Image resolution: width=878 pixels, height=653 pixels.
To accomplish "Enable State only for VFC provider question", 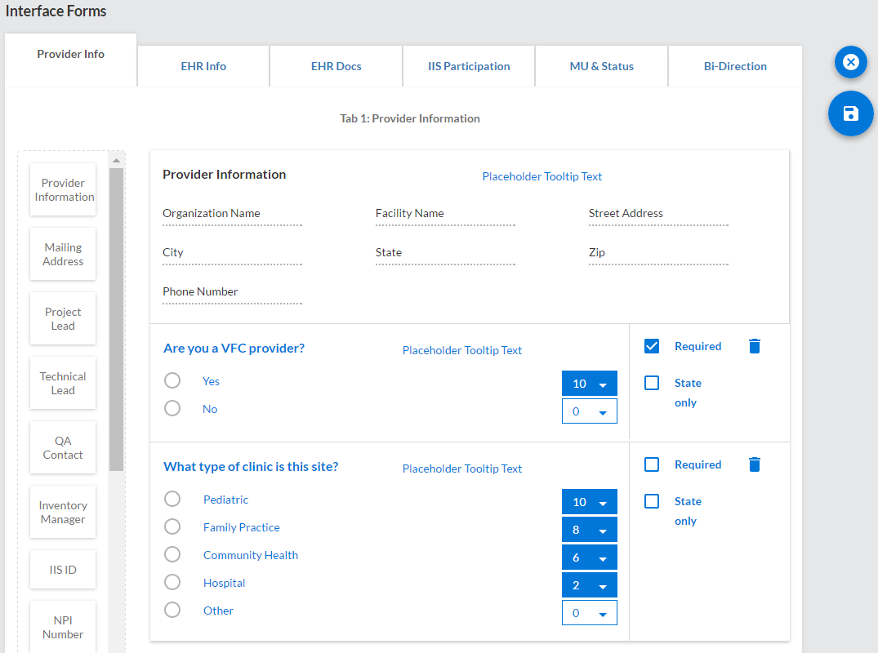I will pyautogui.click(x=652, y=383).
